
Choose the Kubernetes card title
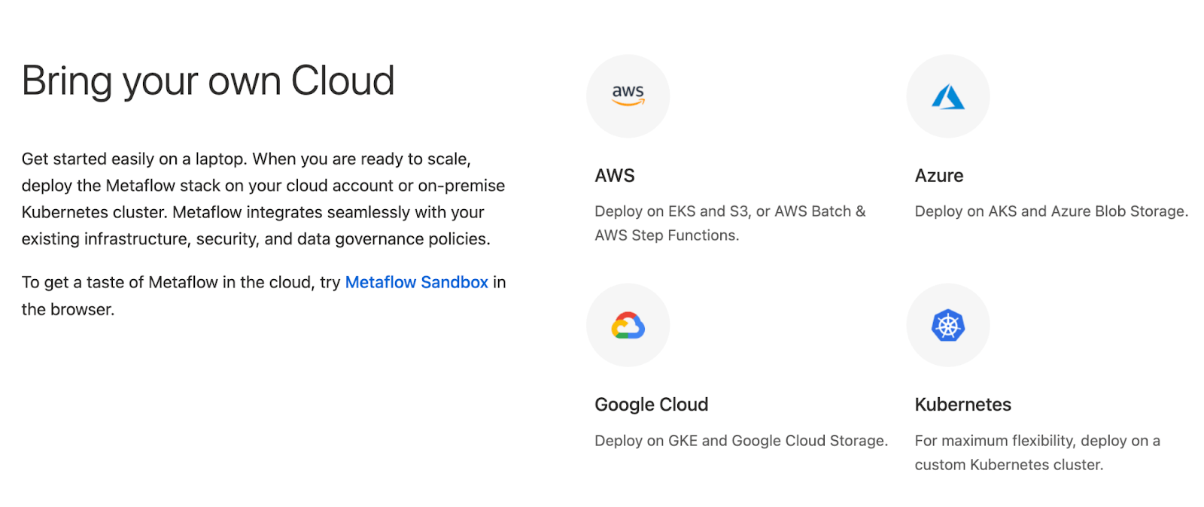pyautogui.click(x=962, y=405)
